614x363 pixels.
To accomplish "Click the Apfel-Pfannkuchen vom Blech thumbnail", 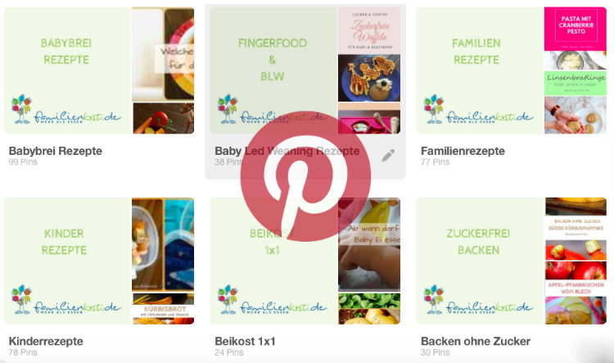I will pos(576,288).
